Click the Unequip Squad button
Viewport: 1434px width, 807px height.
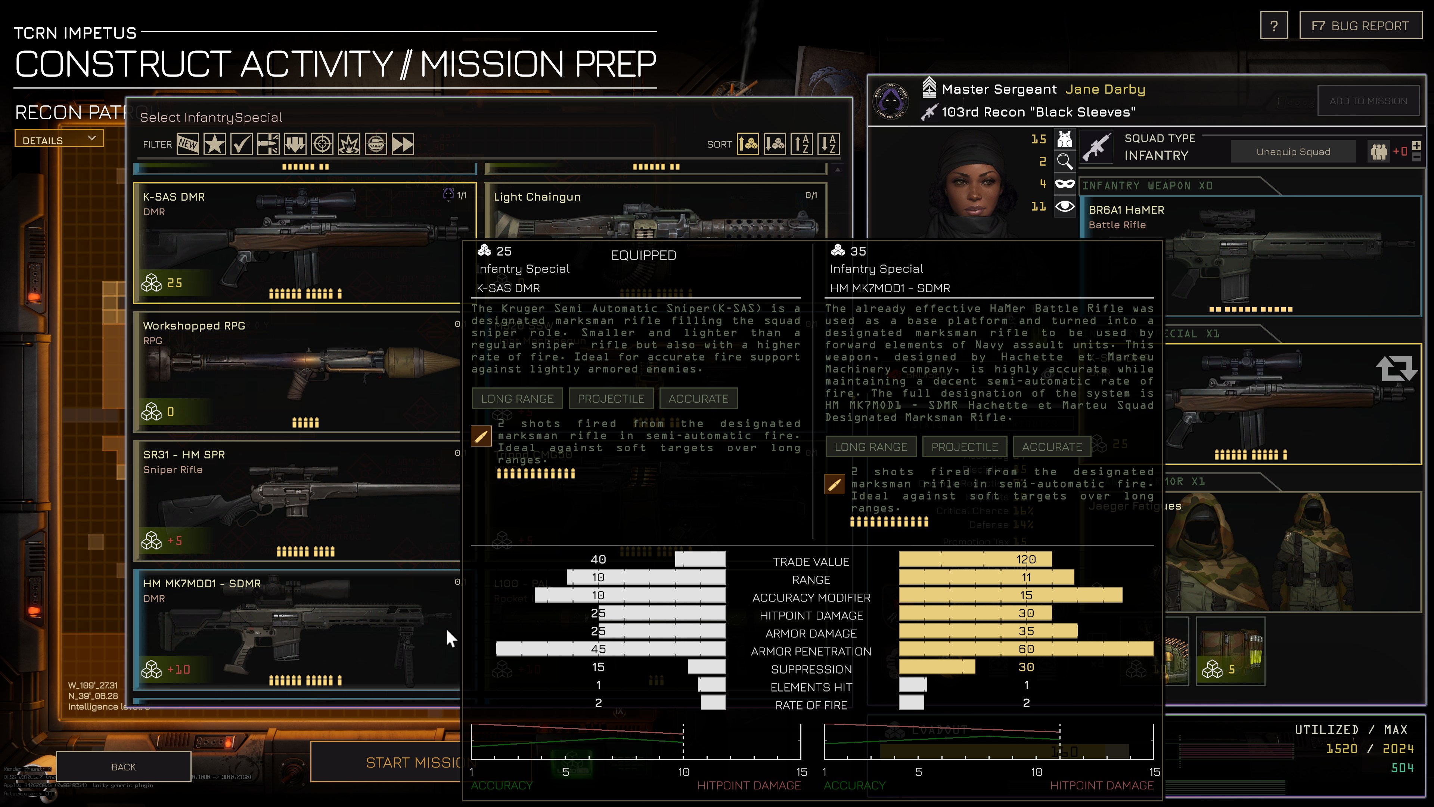1293,152
